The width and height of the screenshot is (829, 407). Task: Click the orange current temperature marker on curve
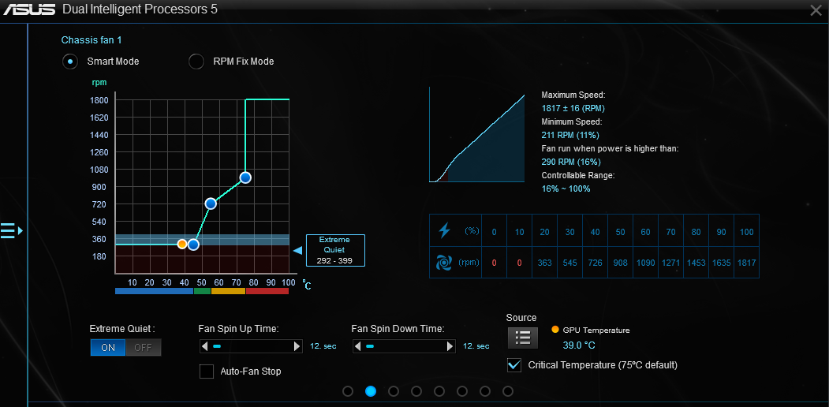tap(182, 245)
